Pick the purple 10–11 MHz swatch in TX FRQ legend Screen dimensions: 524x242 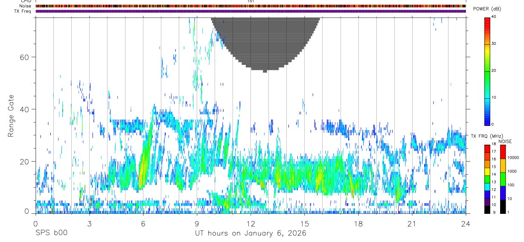pos(487,201)
